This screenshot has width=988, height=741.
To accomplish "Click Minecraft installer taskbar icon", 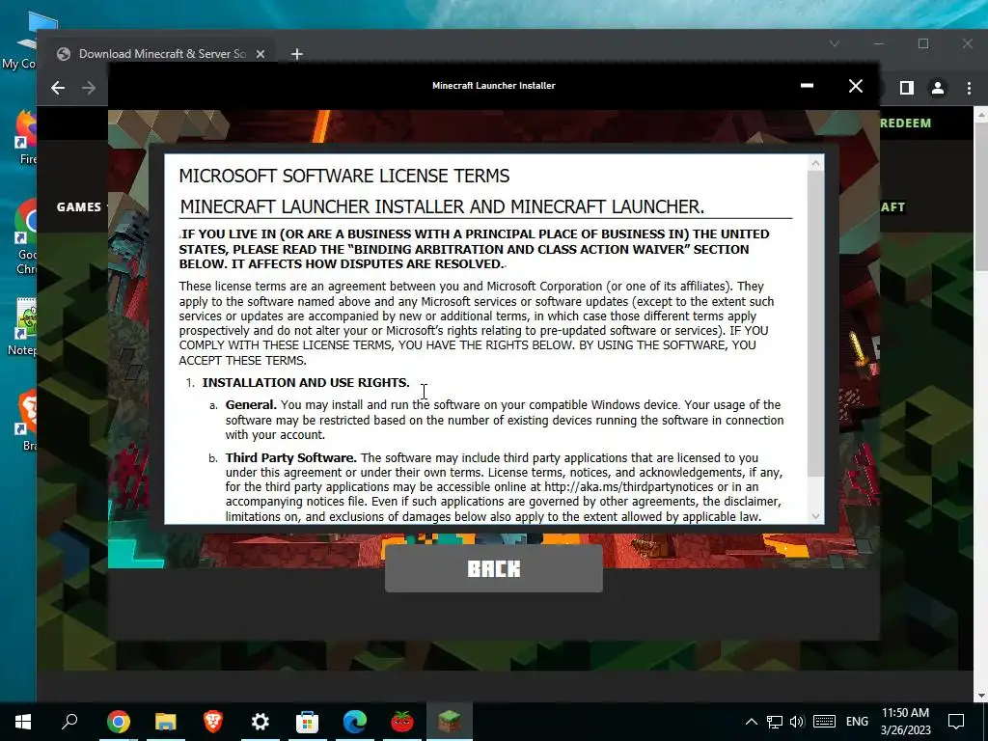I will click(x=450, y=722).
